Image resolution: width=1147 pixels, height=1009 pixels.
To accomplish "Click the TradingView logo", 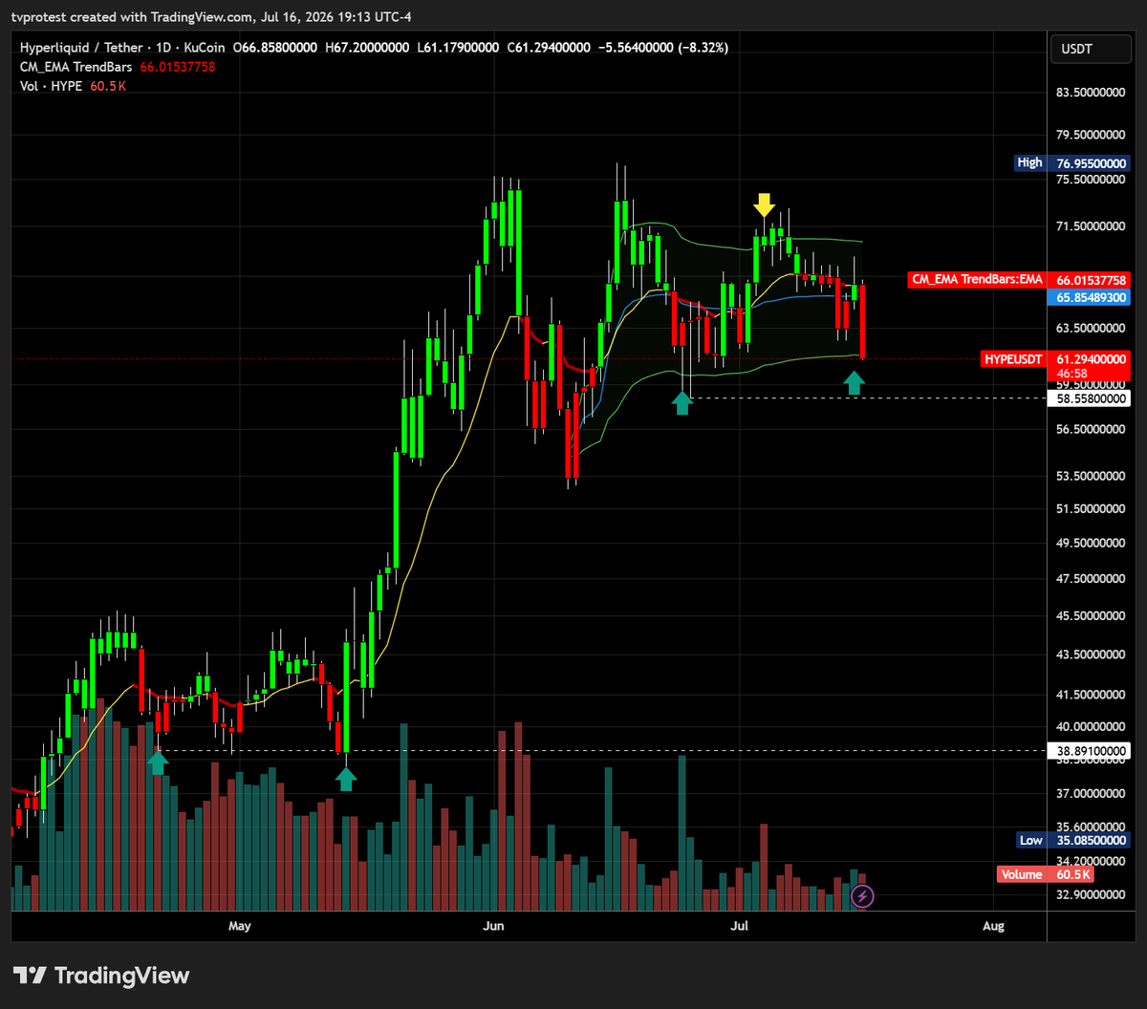I will pos(101,976).
